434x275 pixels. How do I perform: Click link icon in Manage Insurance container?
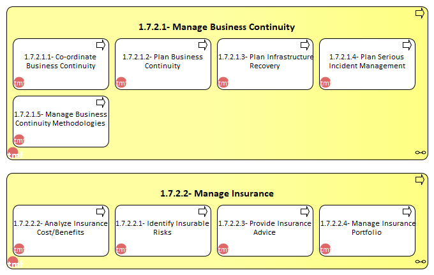tap(421, 262)
